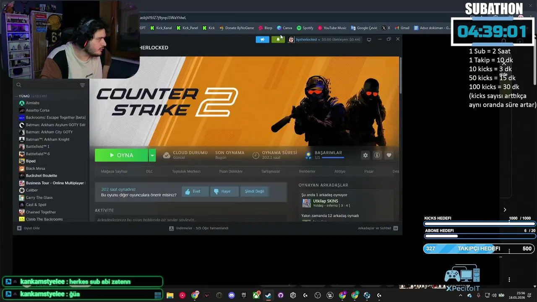Open Spotify bookmark in browser
This screenshot has height=302, width=537.
(x=305, y=28)
